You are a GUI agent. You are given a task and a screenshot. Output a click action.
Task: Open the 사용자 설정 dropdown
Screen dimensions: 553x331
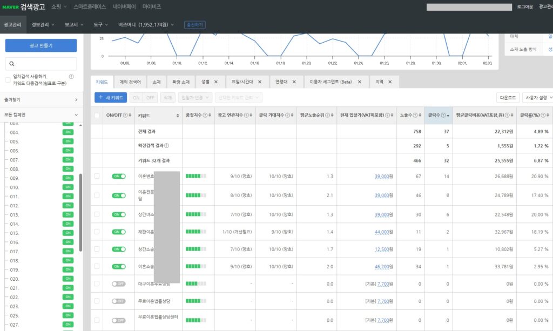pyautogui.click(x=538, y=98)
